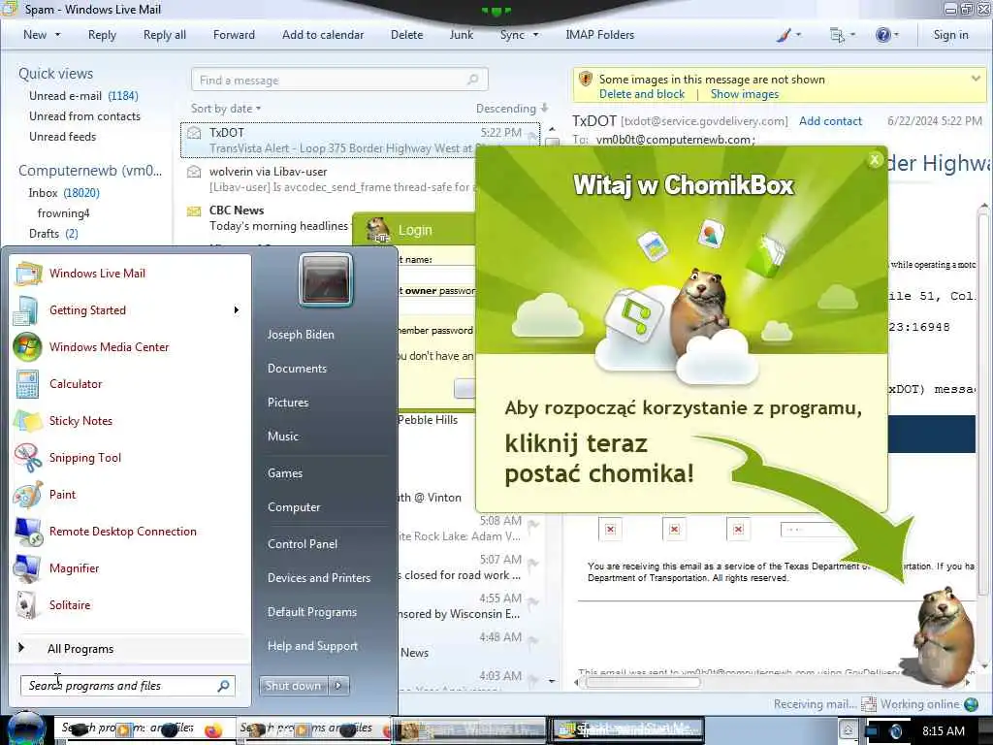Image resolution: width=993 pixels, height=745 pixels.
Task: Click the chomik hamster character in corner
Action: 943,636
